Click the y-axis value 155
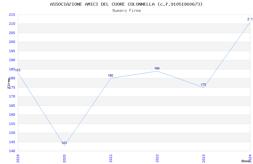Viewport: 253px width, 164px height. coord(12,124)
